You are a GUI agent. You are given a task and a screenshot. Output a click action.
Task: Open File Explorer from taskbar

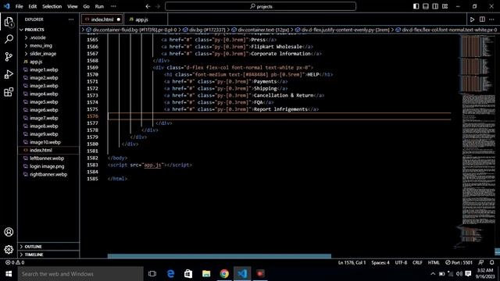[x=206, y=274]
